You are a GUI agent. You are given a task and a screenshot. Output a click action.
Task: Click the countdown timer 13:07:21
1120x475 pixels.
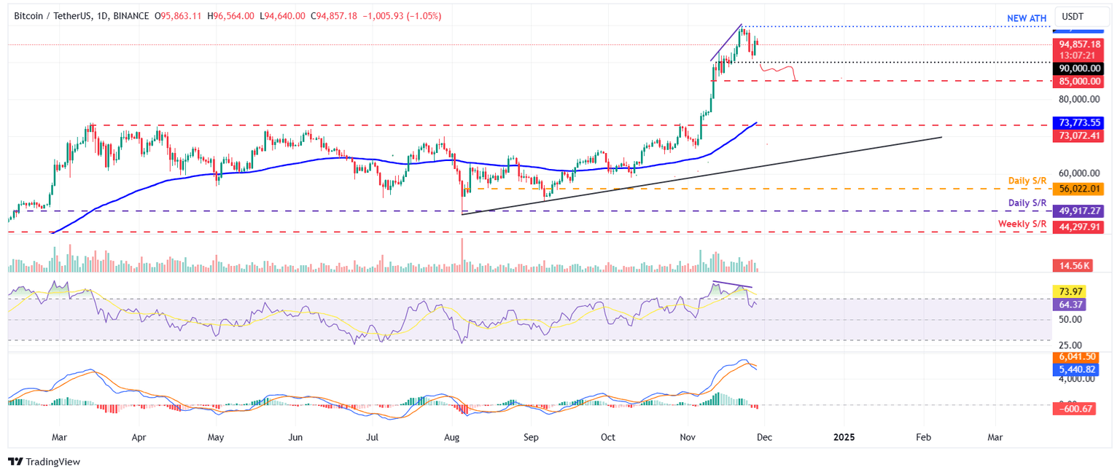(1078, 54)
